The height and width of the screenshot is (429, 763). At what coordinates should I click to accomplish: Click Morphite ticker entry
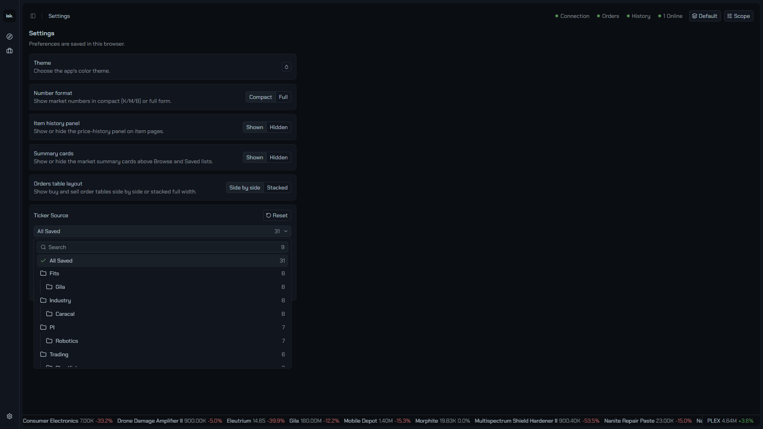(443, 421)
